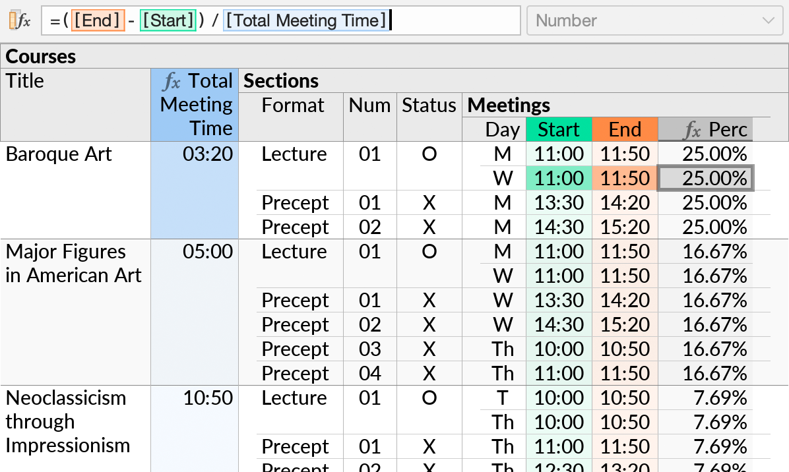The width and height of the screenshot is (789, 472).
Task: Select the Format column header
Action: (292, 105)
